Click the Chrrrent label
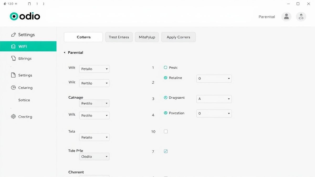 (76, 172)
